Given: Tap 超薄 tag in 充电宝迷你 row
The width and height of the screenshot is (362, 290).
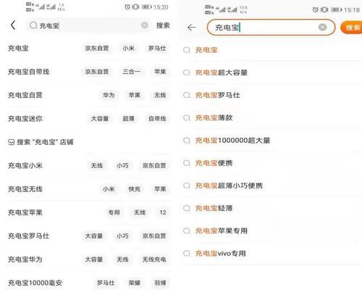Looking at the screenshot, I should click(x=128, y=119).
